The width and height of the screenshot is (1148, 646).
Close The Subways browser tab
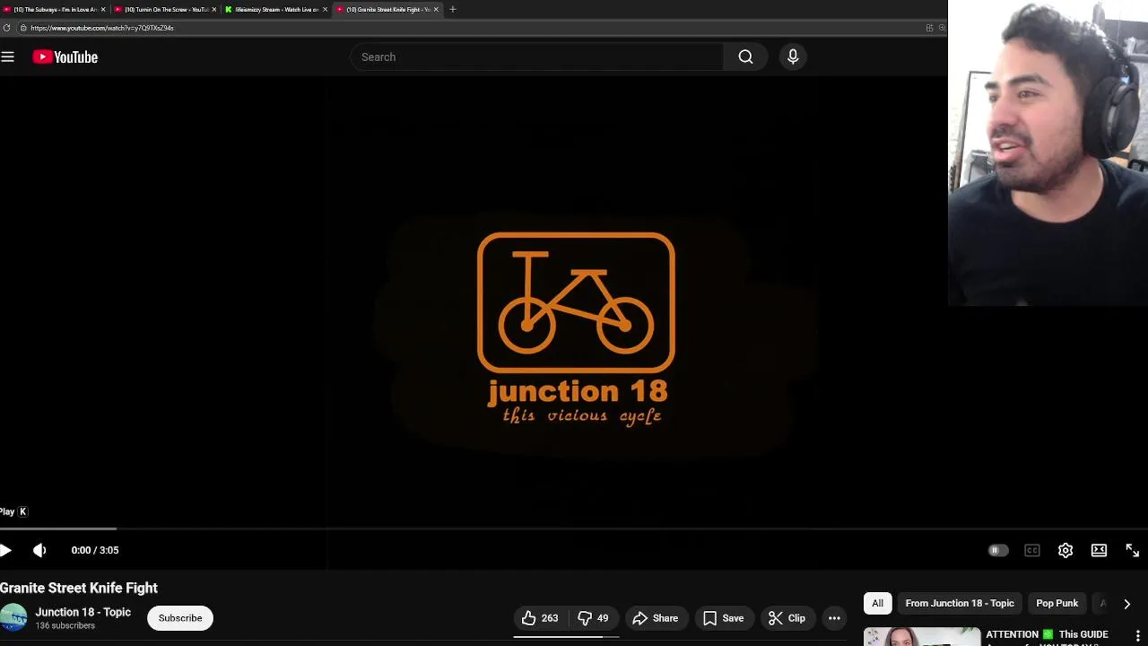103,9
